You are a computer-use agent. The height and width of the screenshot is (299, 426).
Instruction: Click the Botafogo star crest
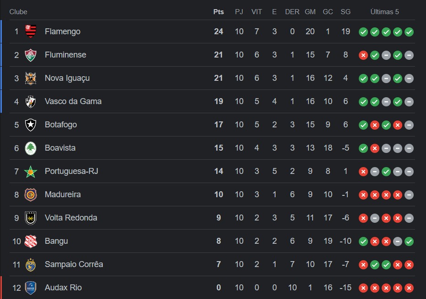click(31, 125)
